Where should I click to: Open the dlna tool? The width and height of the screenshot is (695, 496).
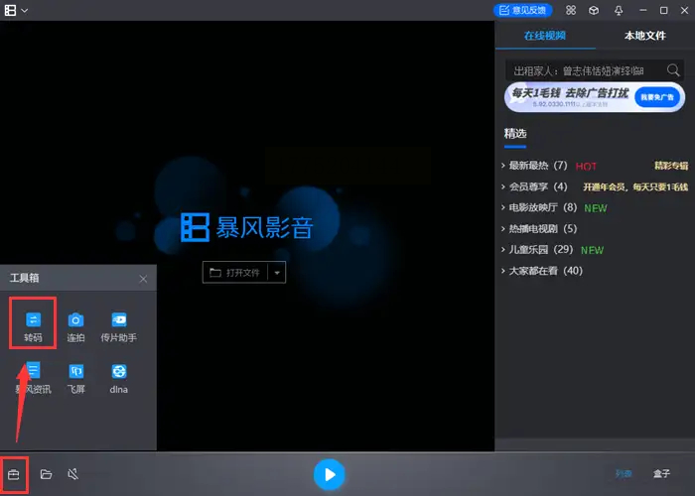[x=119, y=378]
